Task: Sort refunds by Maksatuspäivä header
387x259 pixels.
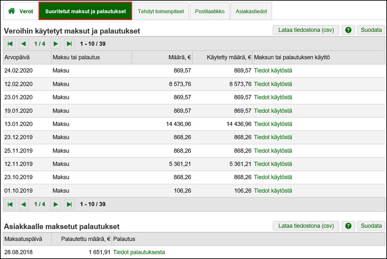Action: coord(27,239)
